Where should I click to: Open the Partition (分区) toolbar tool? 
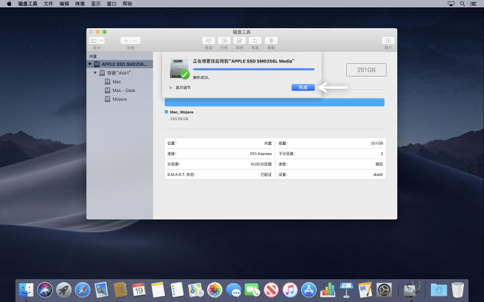tap(224, 41)
